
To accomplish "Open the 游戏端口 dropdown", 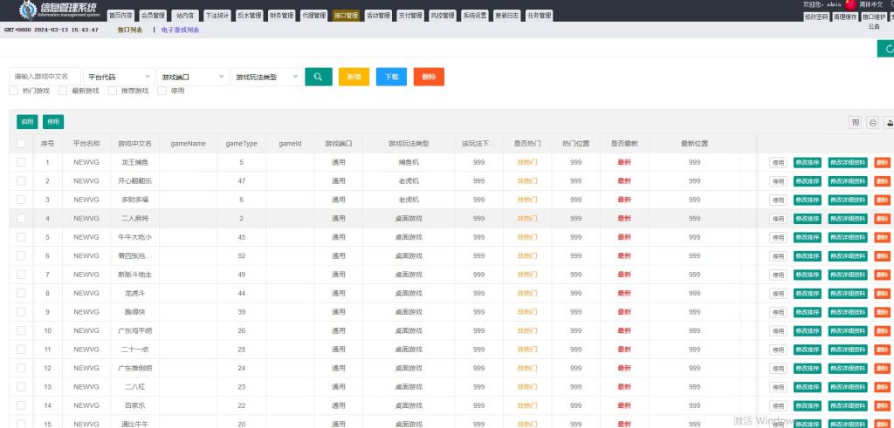I will pyautogui.click(x=192, y=77).
